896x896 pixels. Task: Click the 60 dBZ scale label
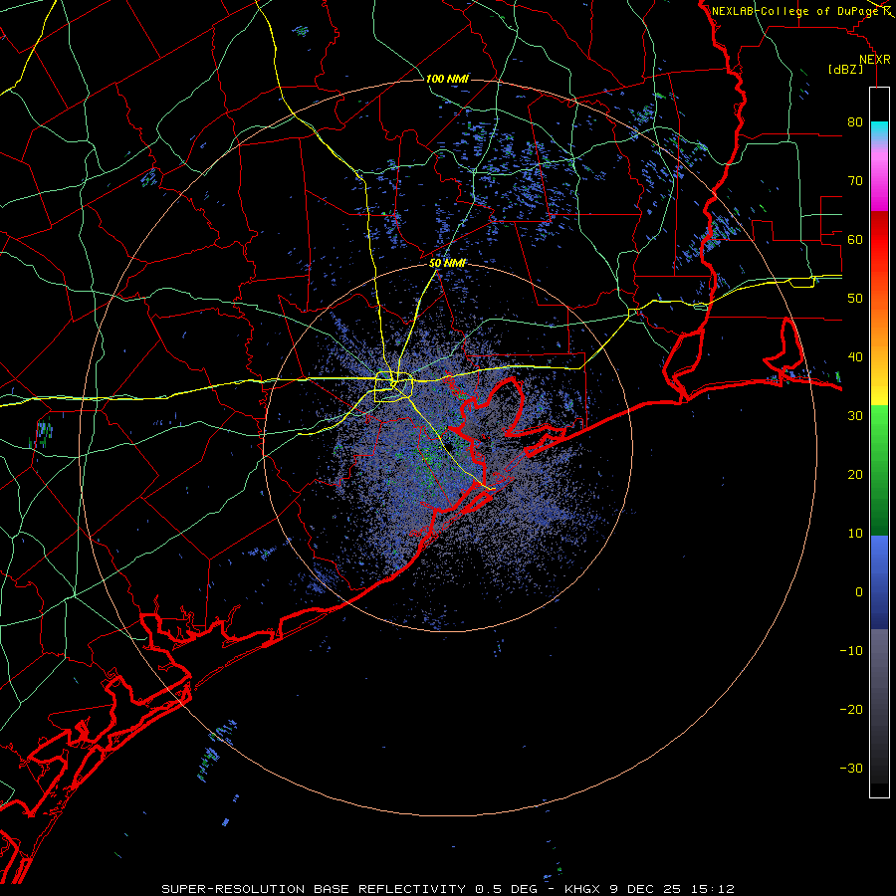[x=855, y=239]
